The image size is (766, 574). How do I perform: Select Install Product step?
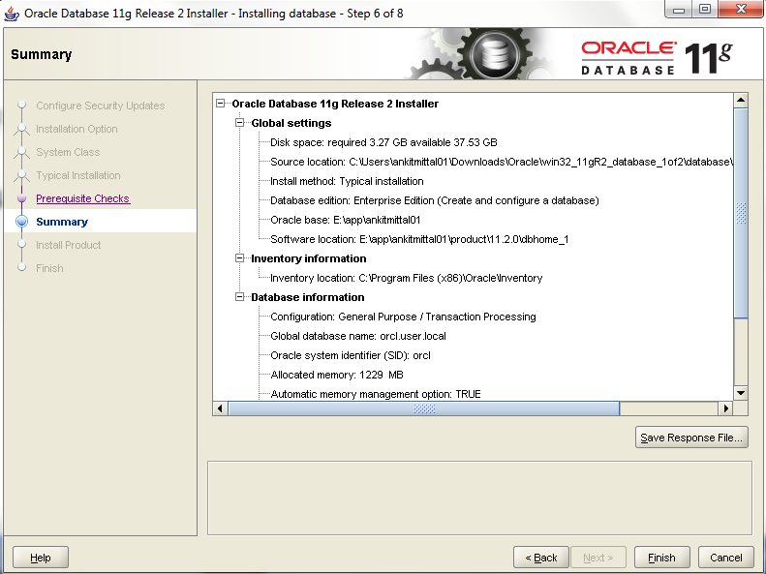click(69, 245)
